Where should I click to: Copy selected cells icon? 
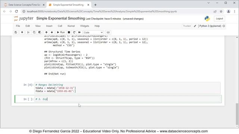[x=34, y=32]
